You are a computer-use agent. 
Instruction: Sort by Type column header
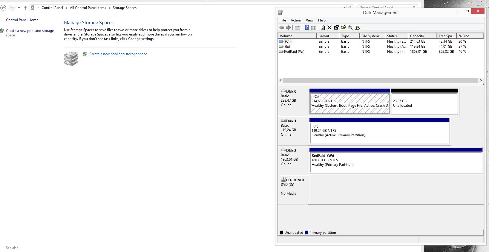pyautogui.click(x=349, y=36)
